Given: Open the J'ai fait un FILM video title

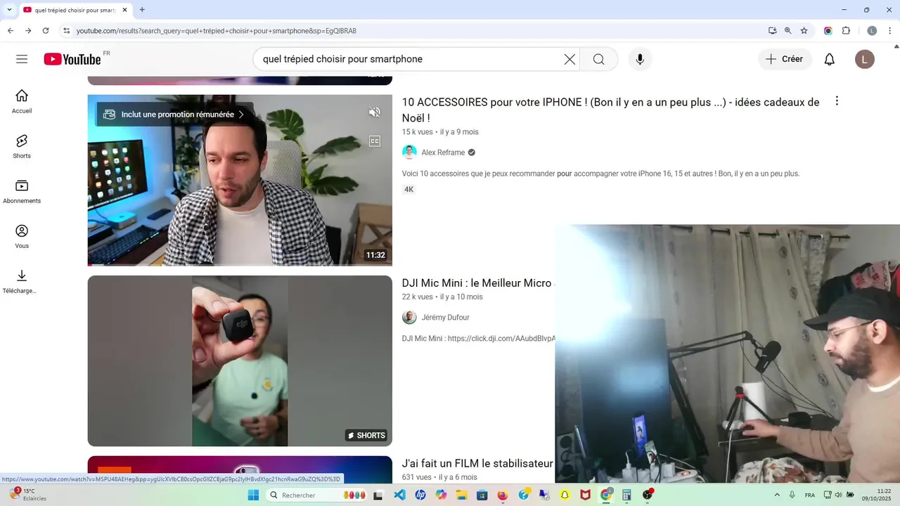Looking at the screenshot, I should pos(477,464).
